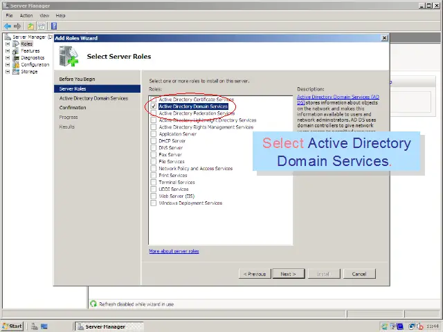Check the UDDI Services role
Screen dimensions: 443x332
point(154,189)
